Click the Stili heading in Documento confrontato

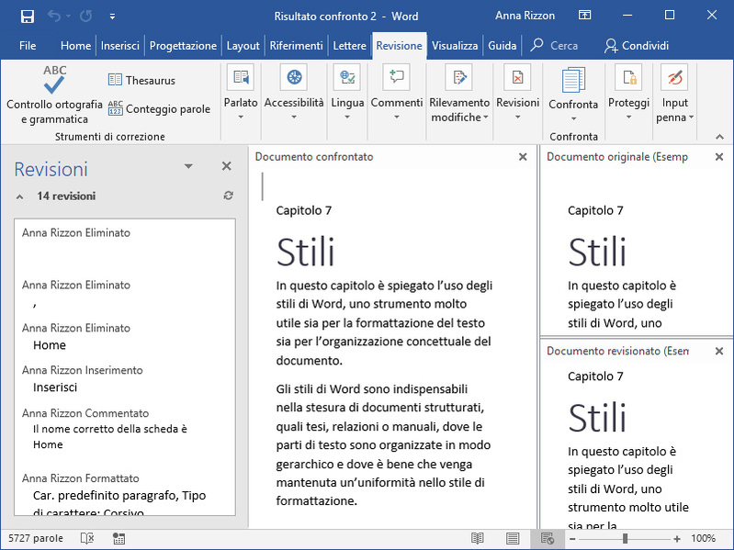click(x=306, y=253)
